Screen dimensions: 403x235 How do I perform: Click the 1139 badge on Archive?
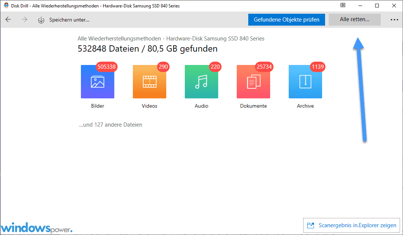318,67
